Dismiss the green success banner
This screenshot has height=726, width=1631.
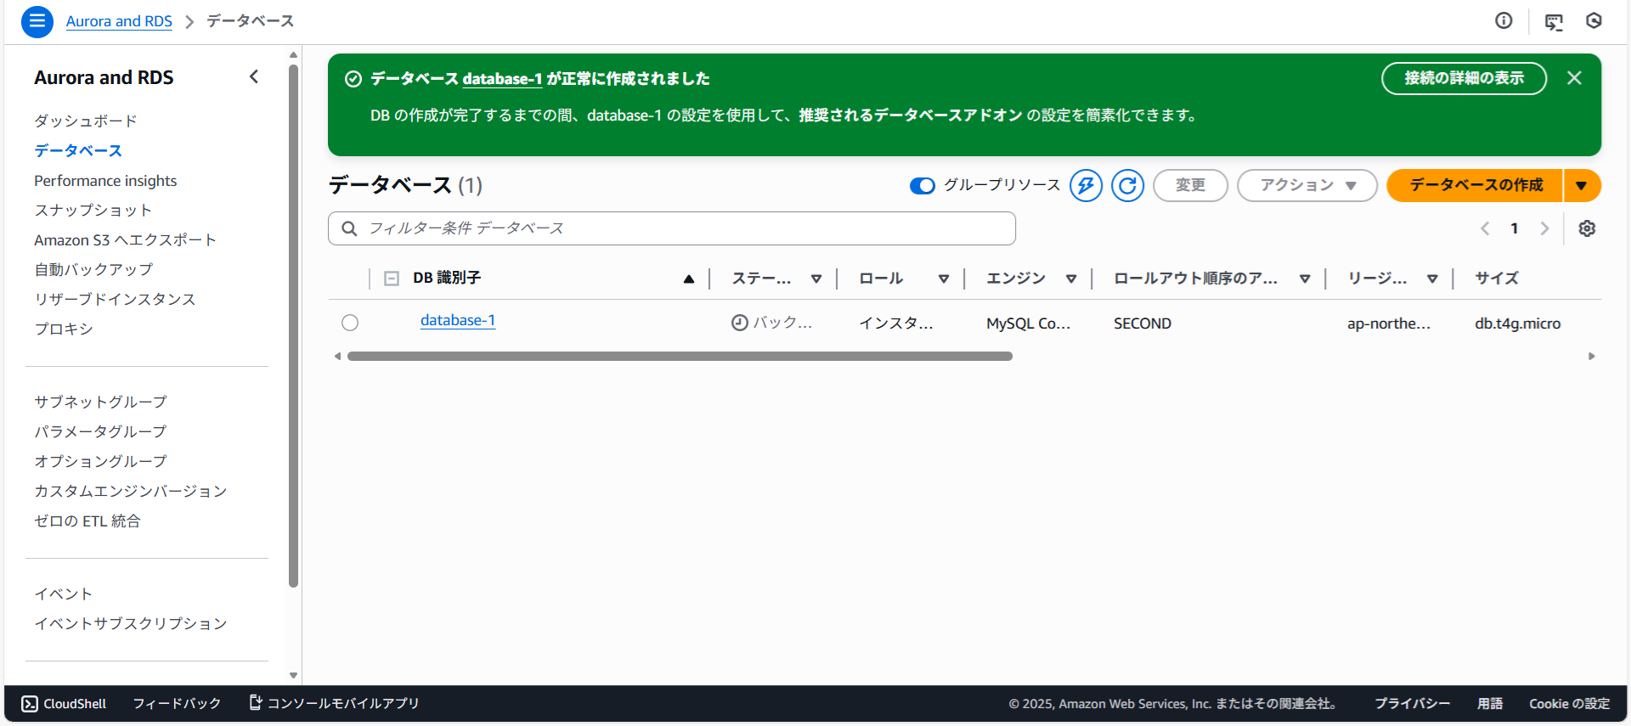(x=1574, y=78)
